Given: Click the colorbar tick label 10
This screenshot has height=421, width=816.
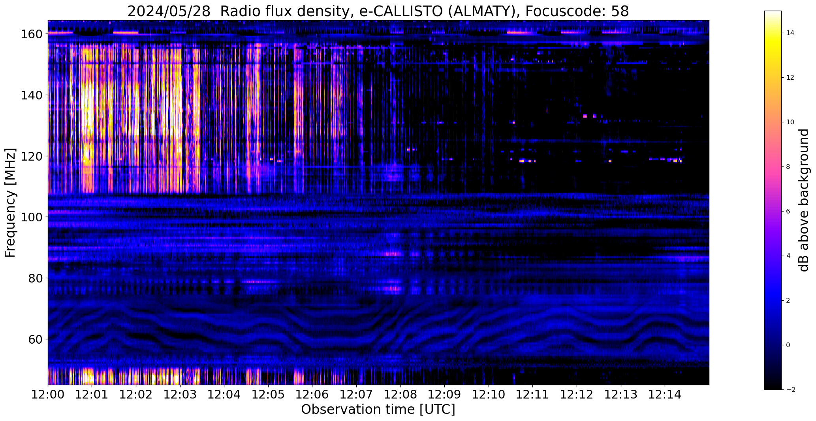Looking at the screenshot, I should pos(790,122).
